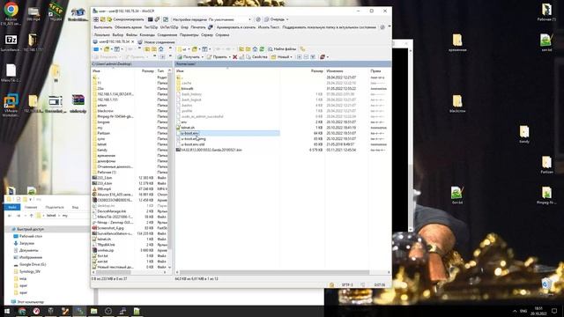The width and height of the screenshot is (564, 317).
Task: Open the Windows Start menu
Action: [x=7, y=311]
